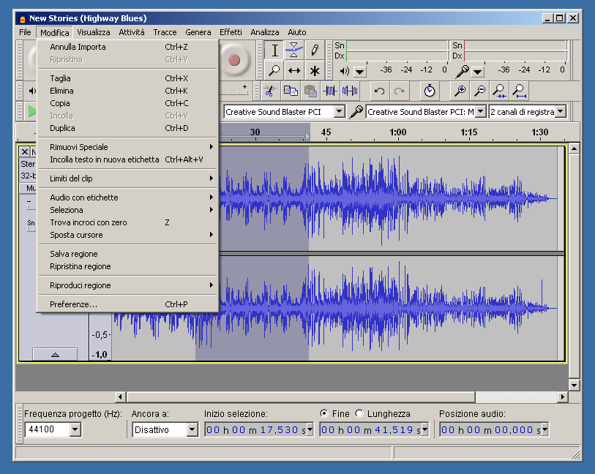The width and height of the screenshot is (595, 474).
Task: Open the Analizza menu
Action: pos(264,32)
